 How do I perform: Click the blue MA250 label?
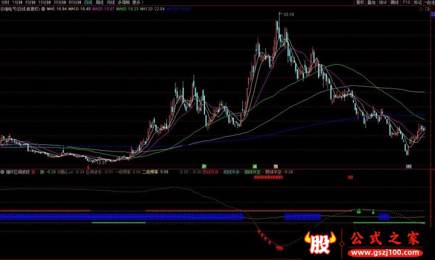pos(179,9)
